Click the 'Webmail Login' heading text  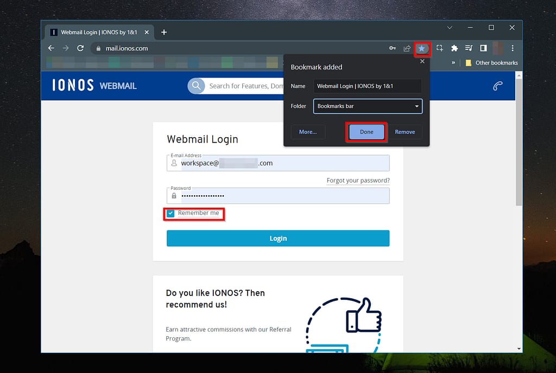pos(203,139)
